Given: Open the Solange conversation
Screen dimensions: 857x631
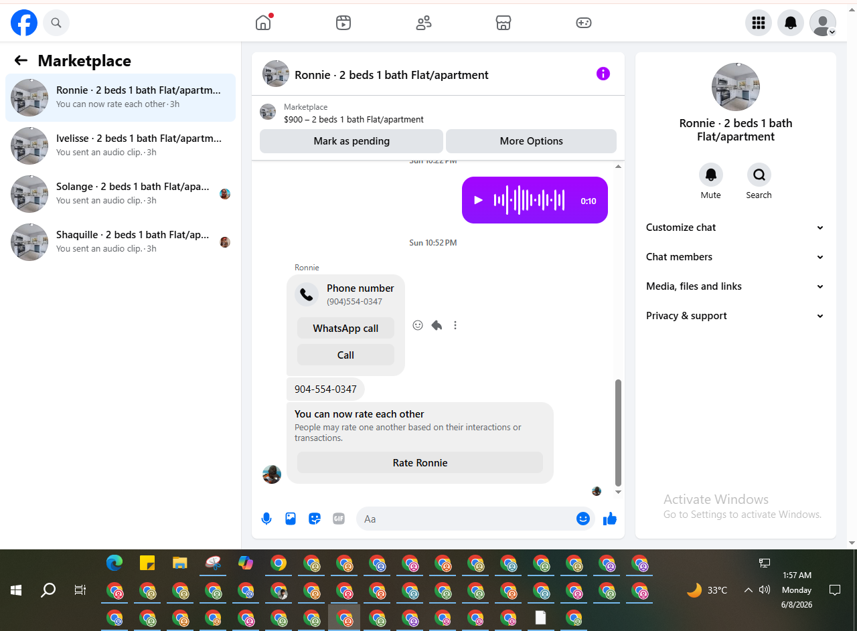Looking at the screenshot, I should point(121,194).
